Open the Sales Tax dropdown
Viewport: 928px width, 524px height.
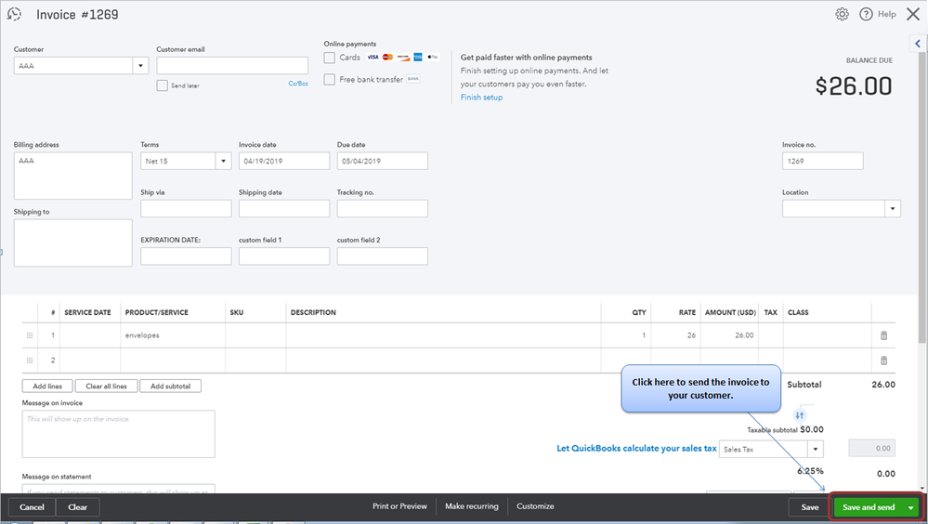coord(816,449)
